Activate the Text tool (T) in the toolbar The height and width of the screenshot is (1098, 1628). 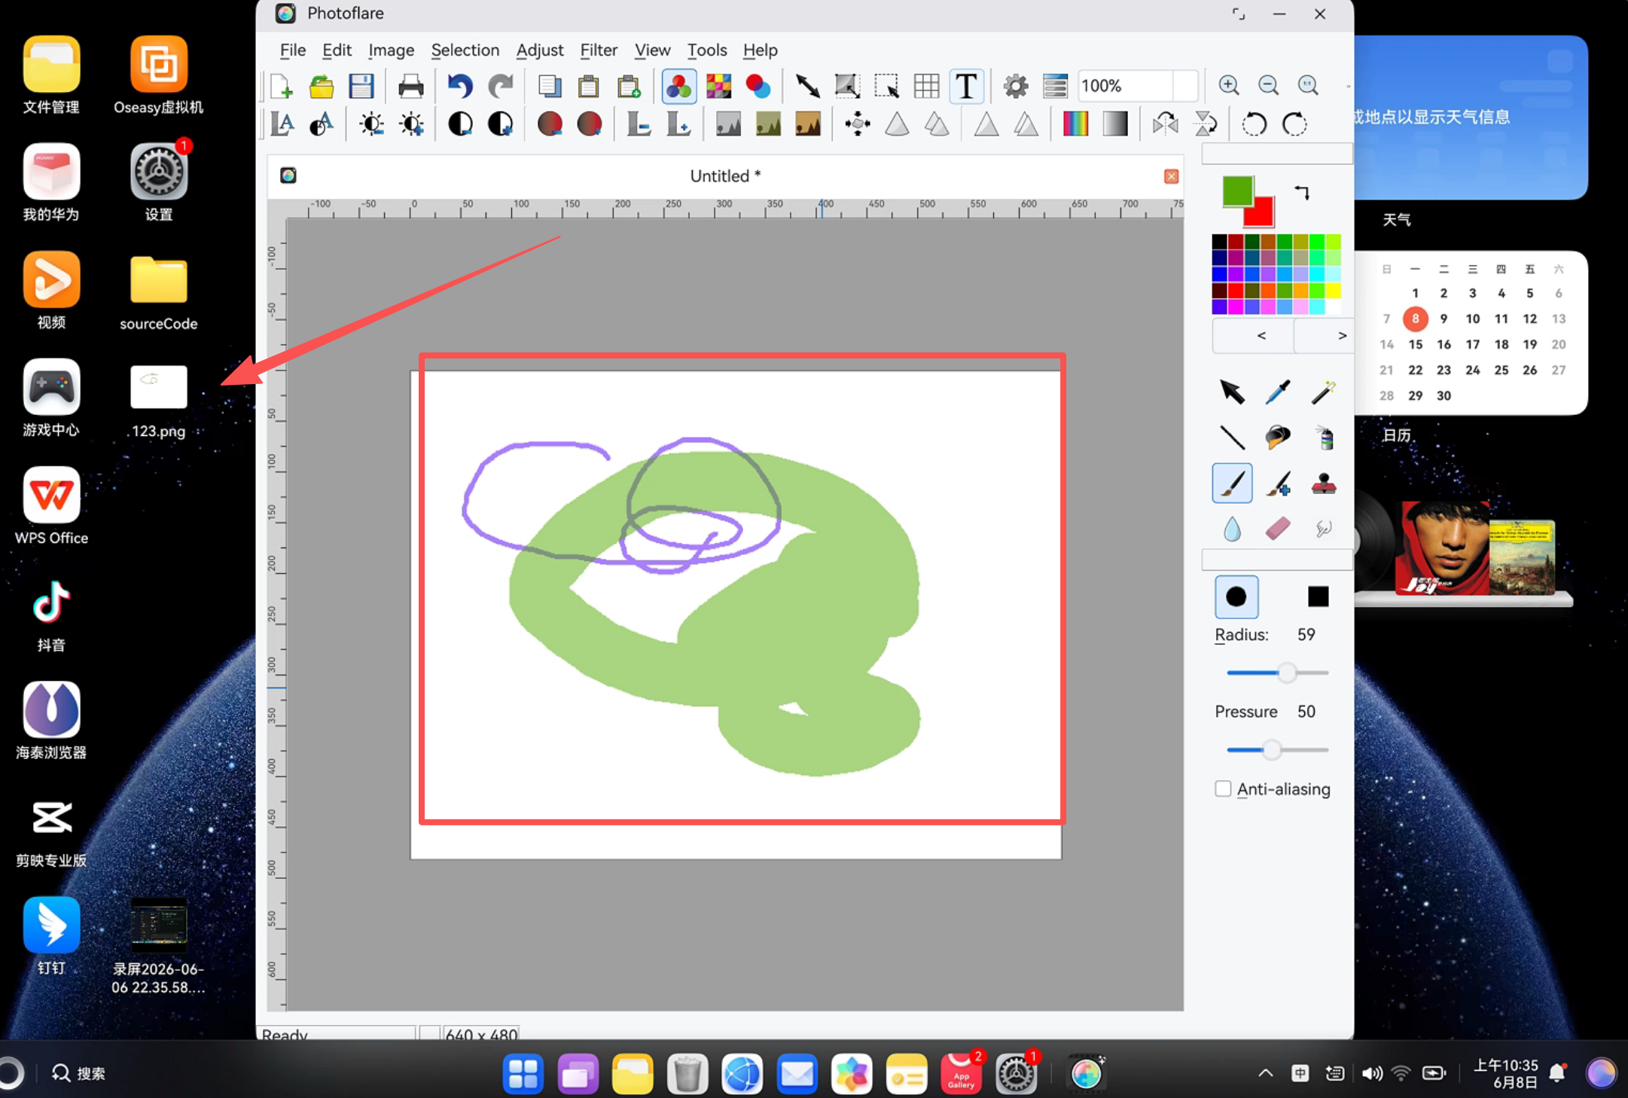(966, 87)
